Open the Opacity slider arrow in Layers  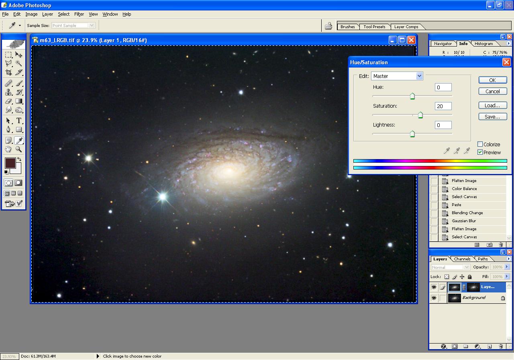[x=507, y=267]
